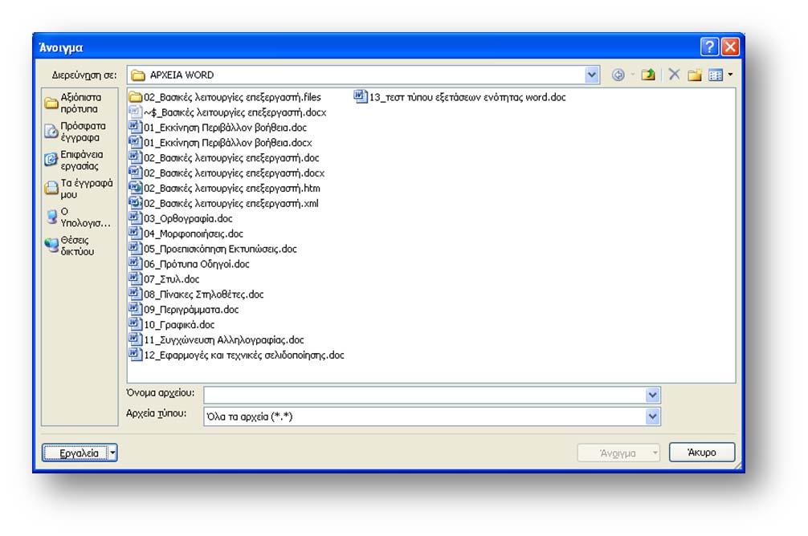Click the Όνομα αρχείου text field

[425, 395]
